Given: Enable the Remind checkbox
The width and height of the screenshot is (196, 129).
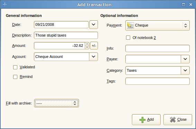Looking at the screenshot, I should 15,77.
